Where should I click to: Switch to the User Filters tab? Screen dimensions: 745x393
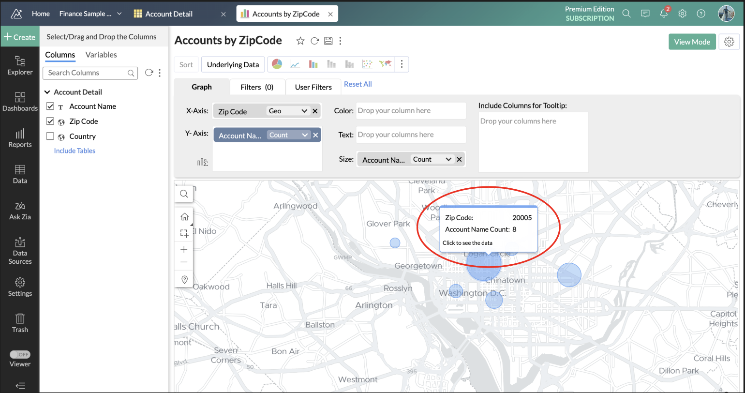(313, 87)
